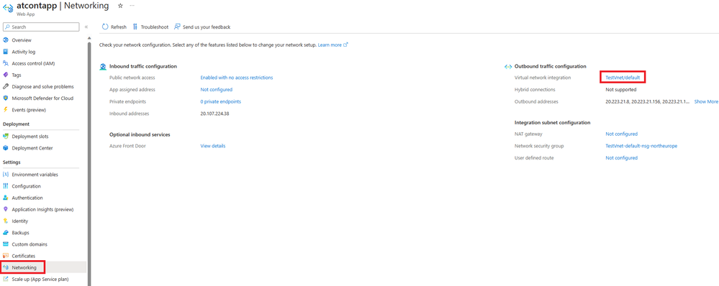Click the Authentication icon
This screenshot has height=286, width=719.
6,198
